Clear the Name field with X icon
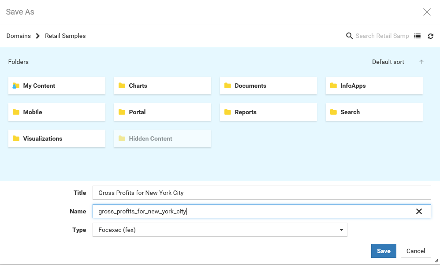Screen dimensions: 440x265 [x=419, y=211]
